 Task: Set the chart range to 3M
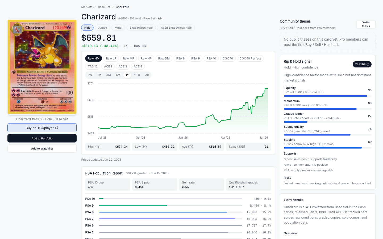(109, 75)
